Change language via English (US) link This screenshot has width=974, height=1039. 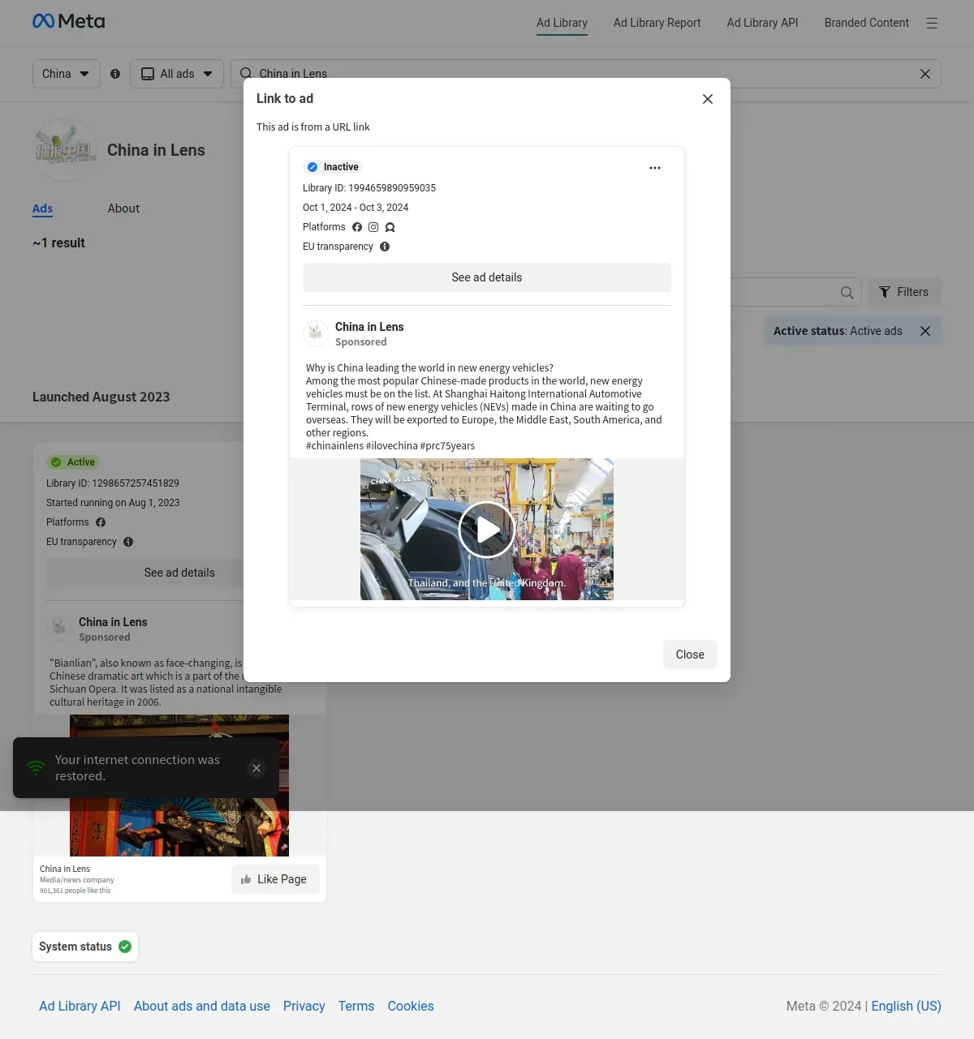pyautogui.click(x=907, y=1006)
